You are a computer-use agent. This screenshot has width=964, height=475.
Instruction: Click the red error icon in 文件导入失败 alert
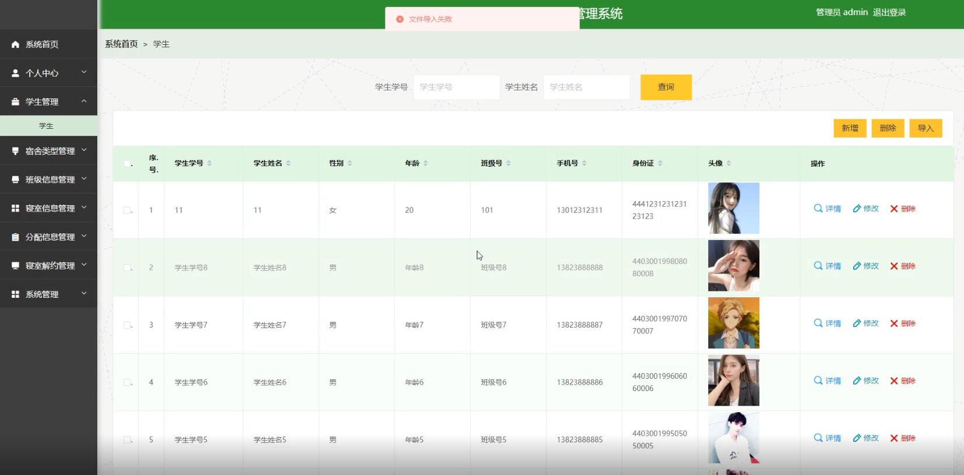(x=400, y=19)
